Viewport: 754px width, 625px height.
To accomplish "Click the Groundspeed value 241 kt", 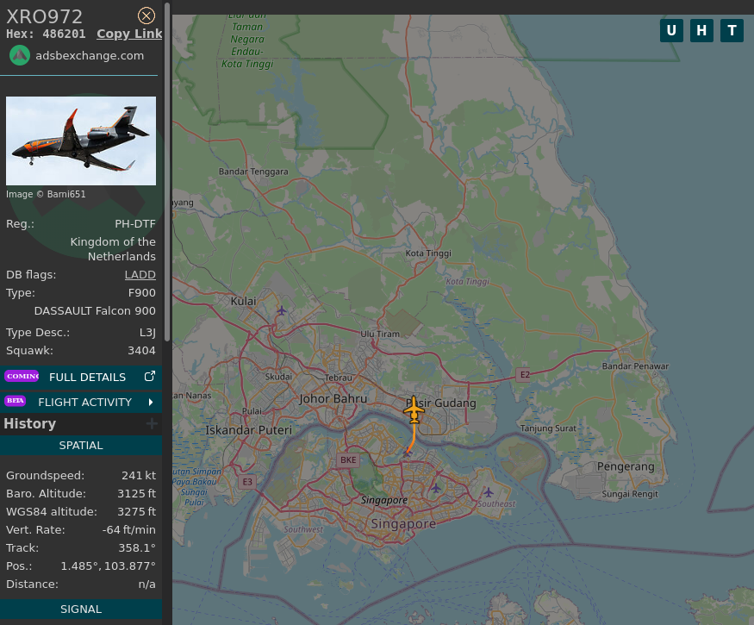I will click(139, 475).
